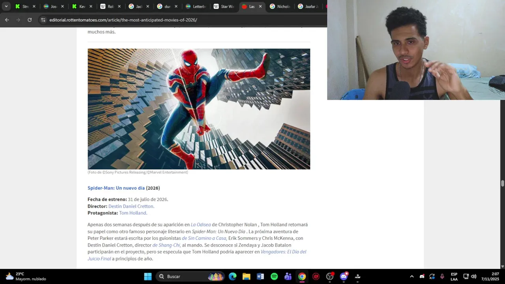Open network settings tray icon
Image resolution: width=505 pixels, height=284 pixels.
466,277
